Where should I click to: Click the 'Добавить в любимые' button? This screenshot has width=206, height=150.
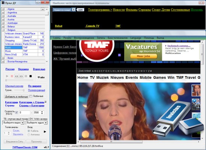pyautogui.click(x=16, y=97)
